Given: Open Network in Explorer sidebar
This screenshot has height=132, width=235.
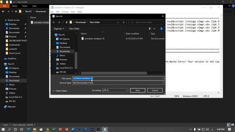Looking at the screenshot, I should (x=11, y=107).
